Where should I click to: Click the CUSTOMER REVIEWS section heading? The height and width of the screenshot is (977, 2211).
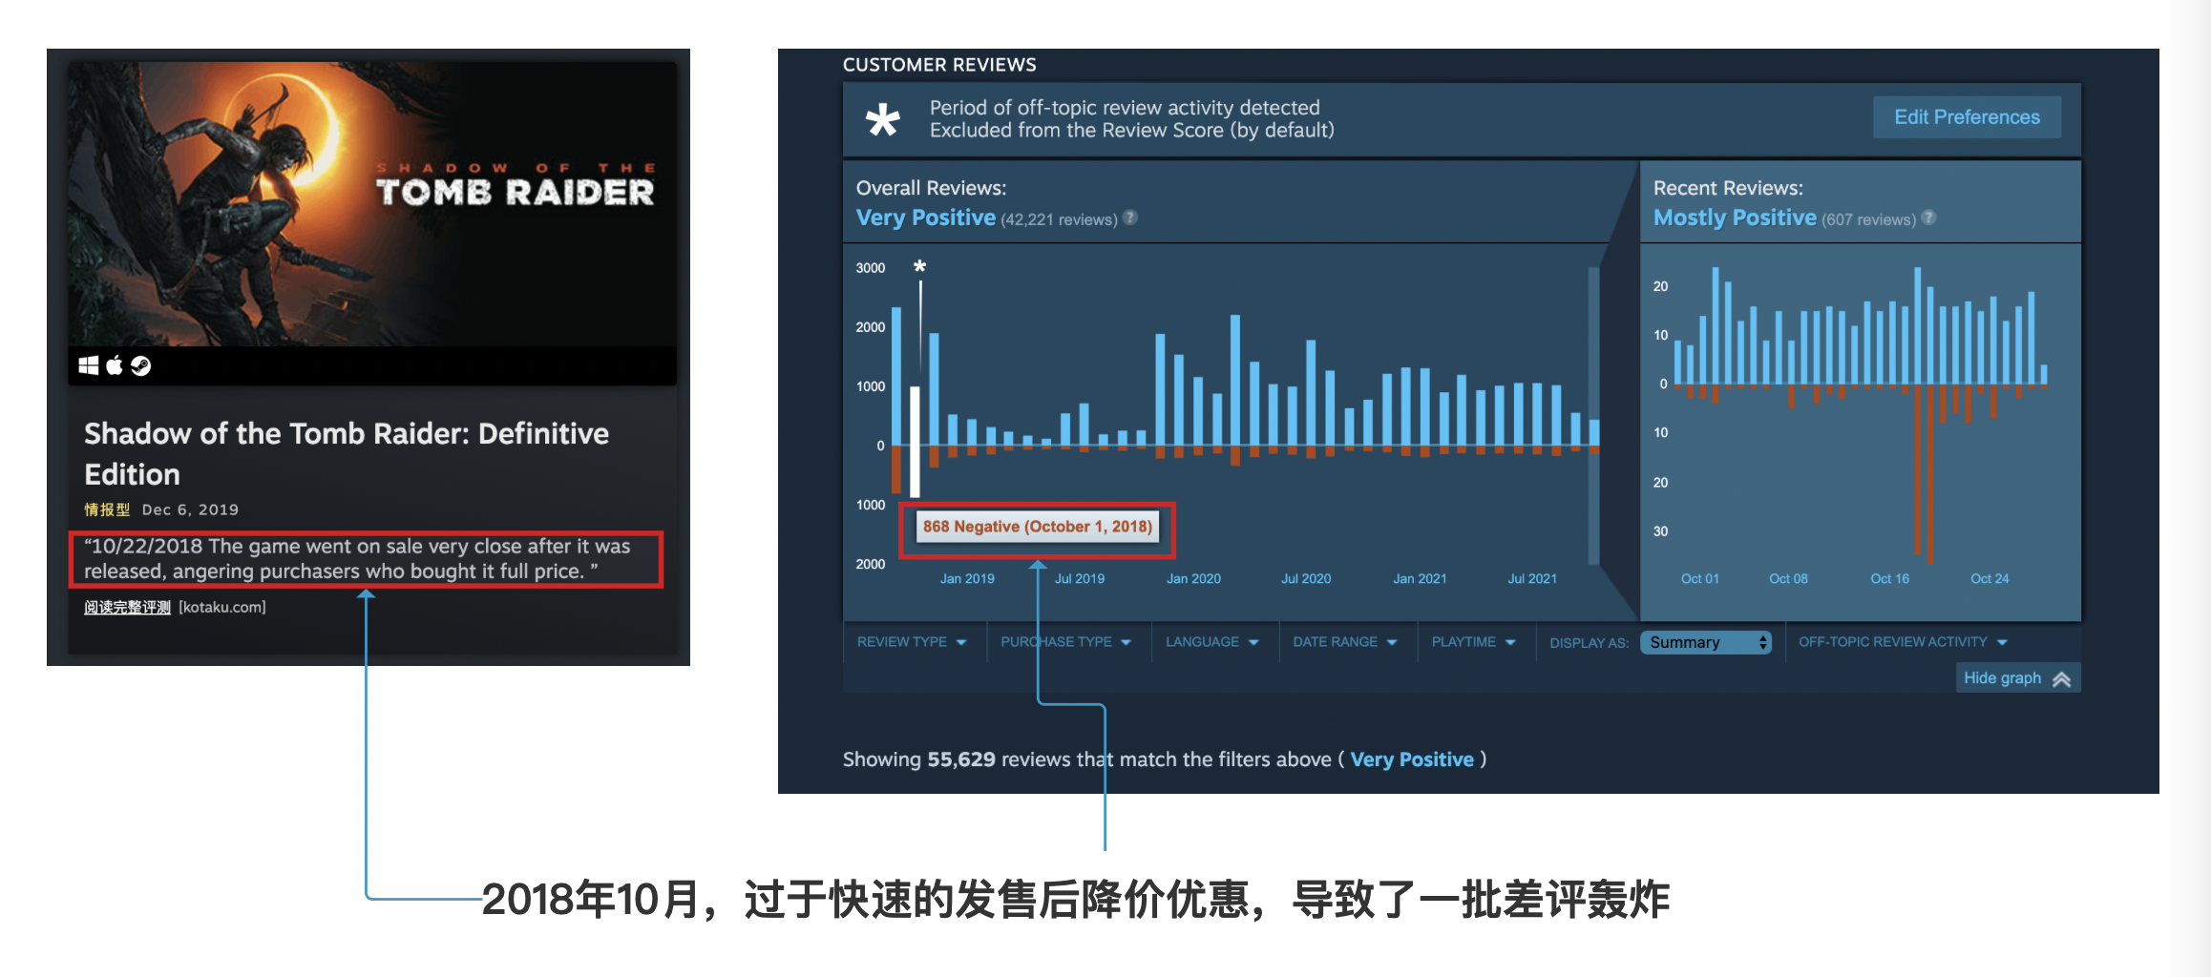pyautogui.click(x=939, y=65)
